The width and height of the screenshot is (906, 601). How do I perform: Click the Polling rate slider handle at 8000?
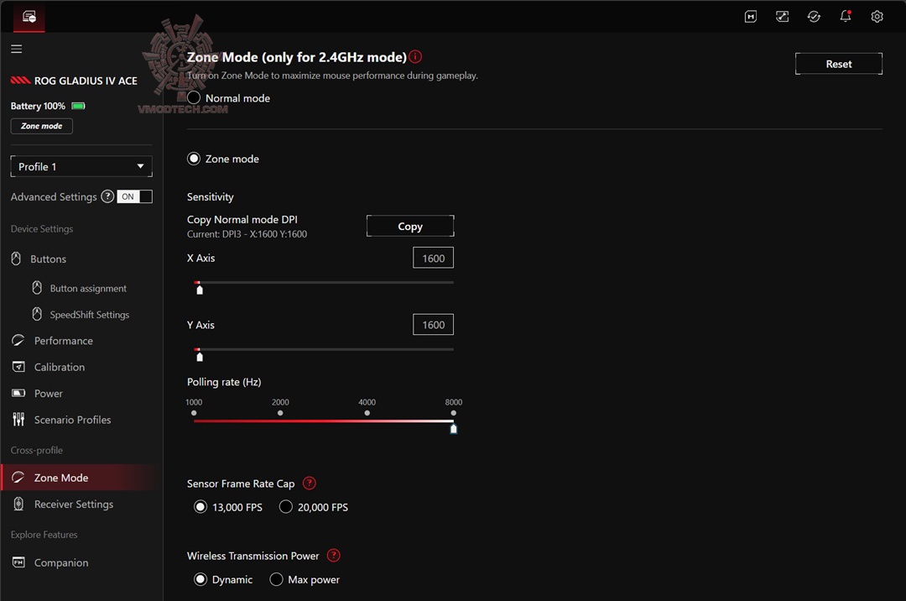tap(454, 428)
